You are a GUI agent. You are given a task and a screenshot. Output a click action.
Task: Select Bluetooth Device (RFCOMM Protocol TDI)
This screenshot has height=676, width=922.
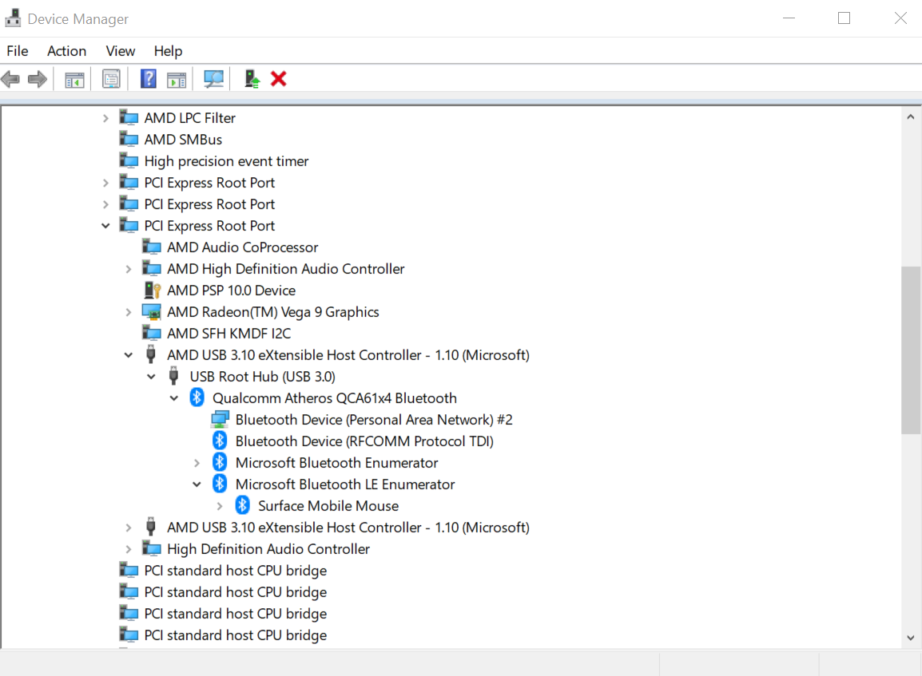pyautogui.click(x=364, y=441)
